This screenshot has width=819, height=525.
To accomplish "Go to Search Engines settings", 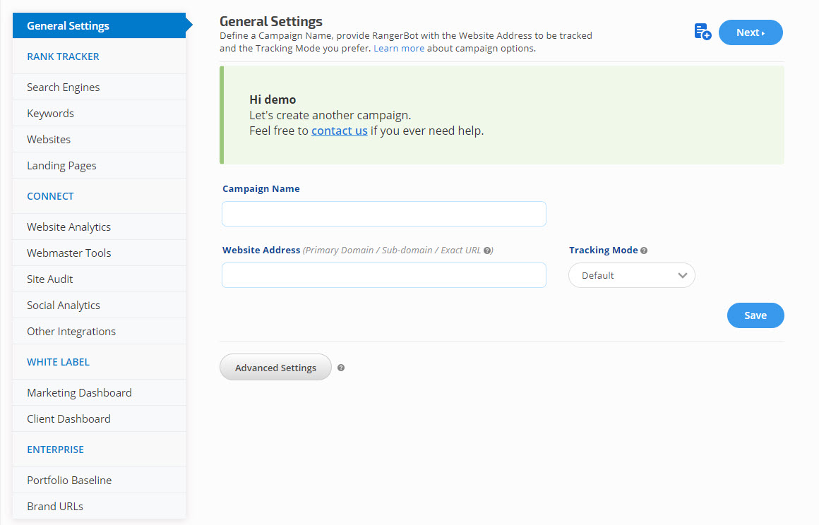I will click(64, 87).
